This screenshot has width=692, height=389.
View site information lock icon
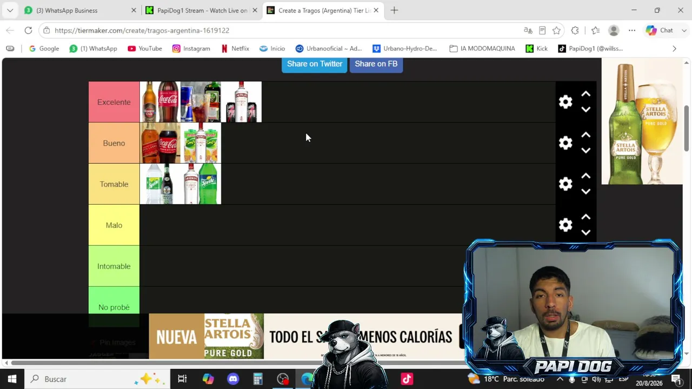(46, 30)
